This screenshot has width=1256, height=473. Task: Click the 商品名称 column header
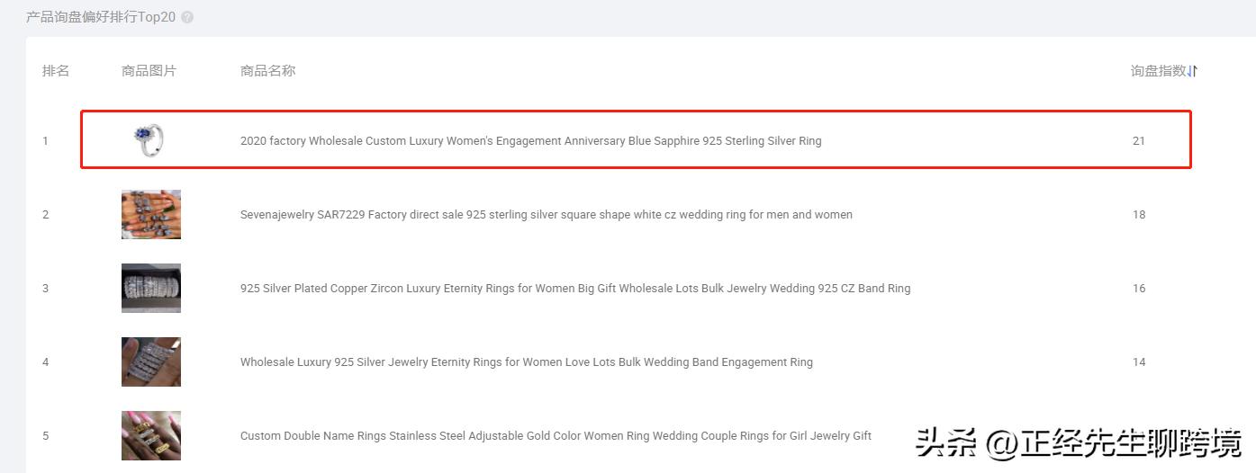click(x=267, y=71)
